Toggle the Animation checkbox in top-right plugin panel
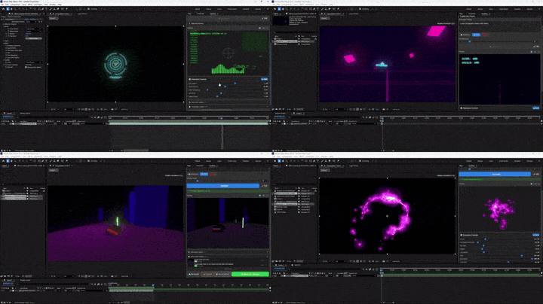This screenshot has height=304, width=543. click(x=462, y=35)
